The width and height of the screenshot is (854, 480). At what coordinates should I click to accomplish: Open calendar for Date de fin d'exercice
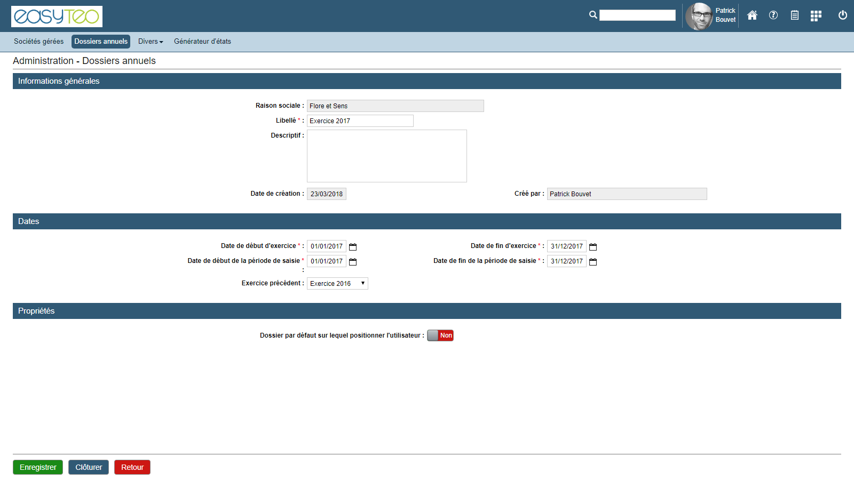(593, 247)
